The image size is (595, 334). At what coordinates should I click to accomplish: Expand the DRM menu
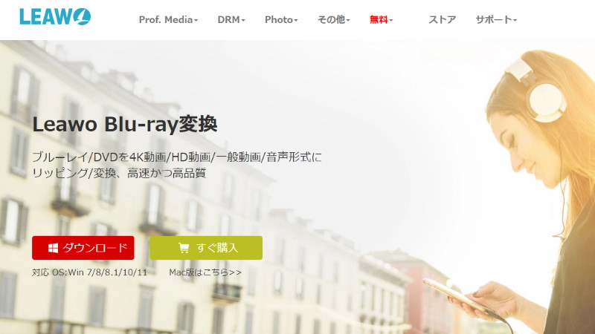point(231,20)
